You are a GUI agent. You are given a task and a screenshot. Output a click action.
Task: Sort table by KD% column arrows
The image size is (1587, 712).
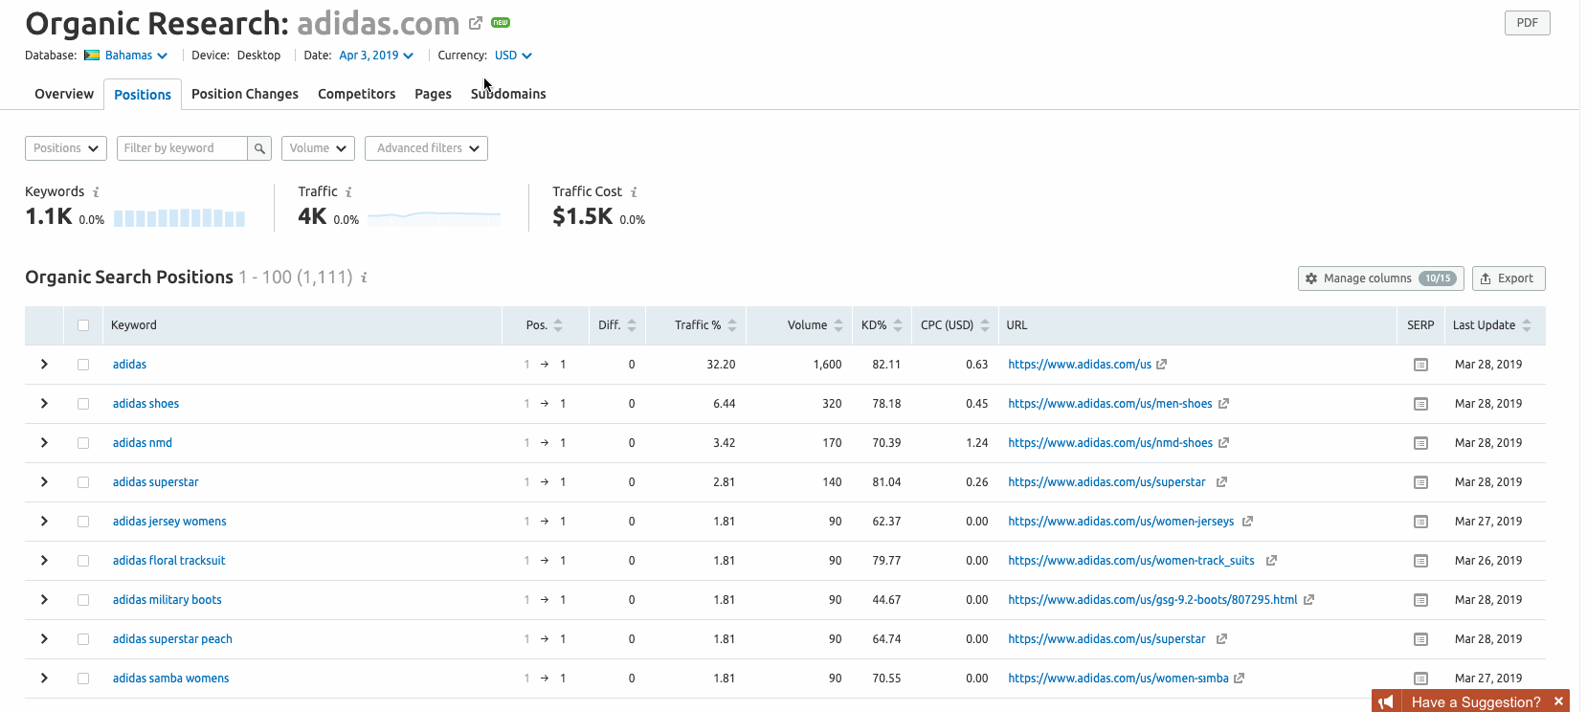898,325
